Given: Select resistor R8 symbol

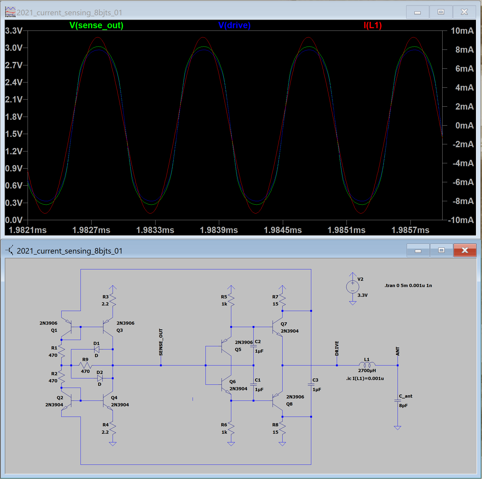Looking at the screenshot, I should [282, 428].
